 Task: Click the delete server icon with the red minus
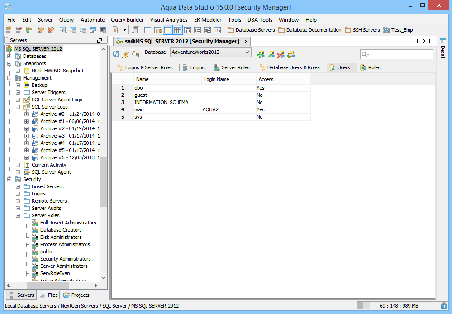click(19, 30)
